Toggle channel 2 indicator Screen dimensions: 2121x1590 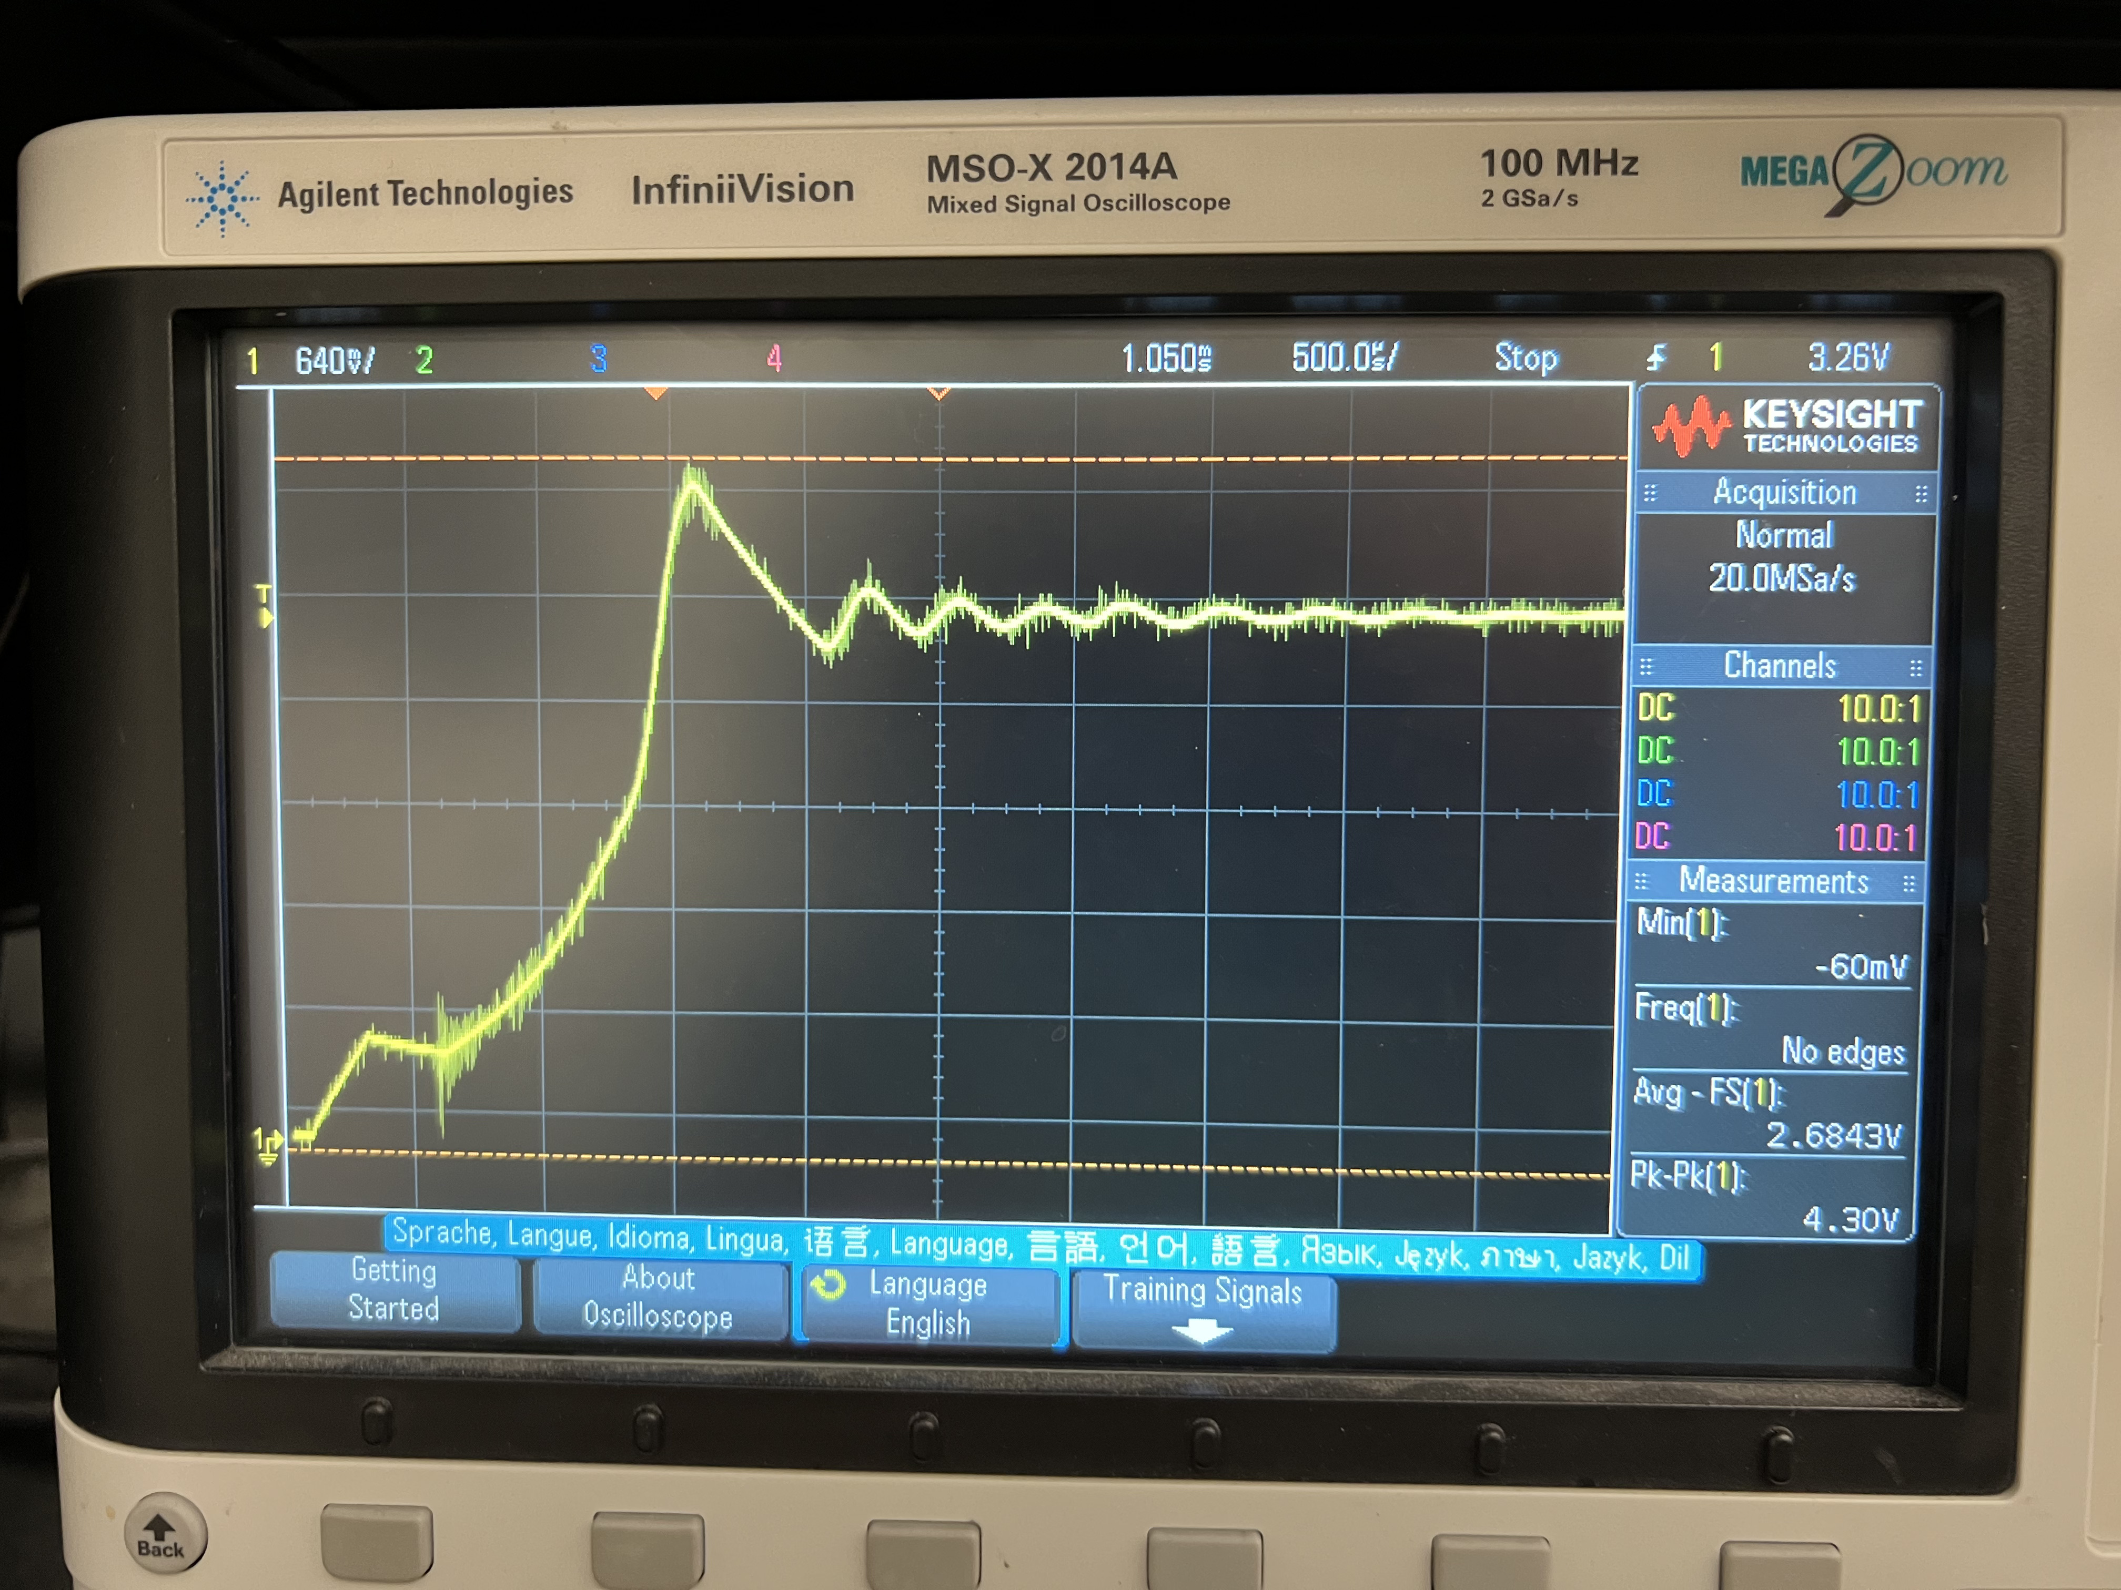[x=424, y=360]
